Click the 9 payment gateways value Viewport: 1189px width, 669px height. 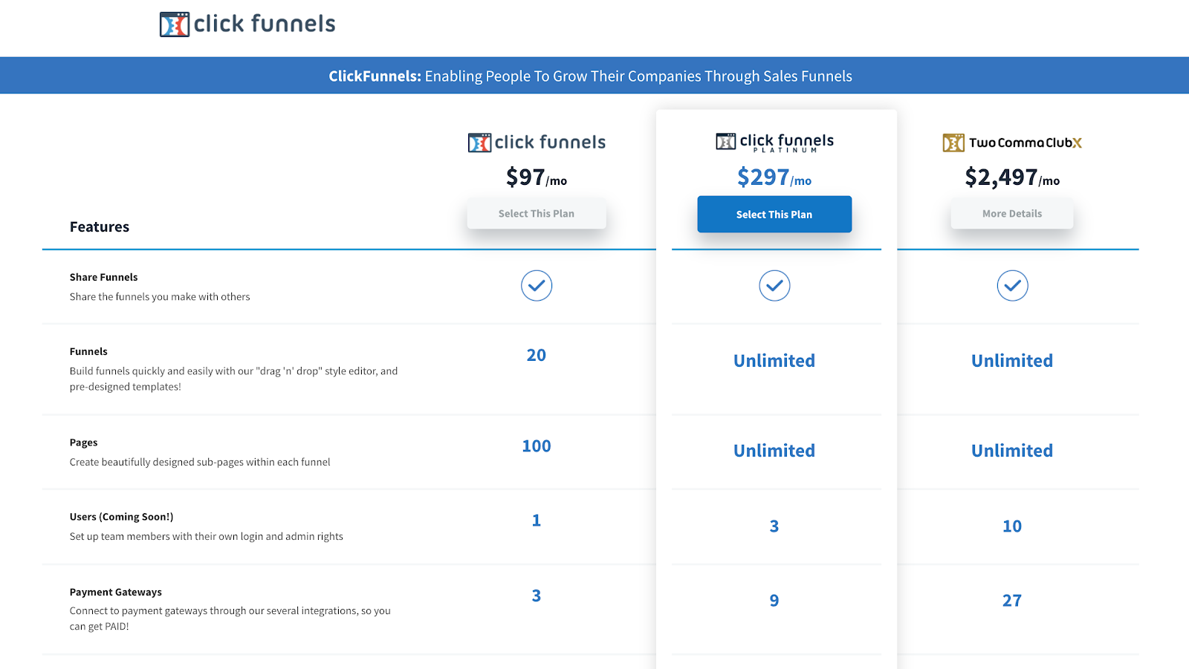774,601
